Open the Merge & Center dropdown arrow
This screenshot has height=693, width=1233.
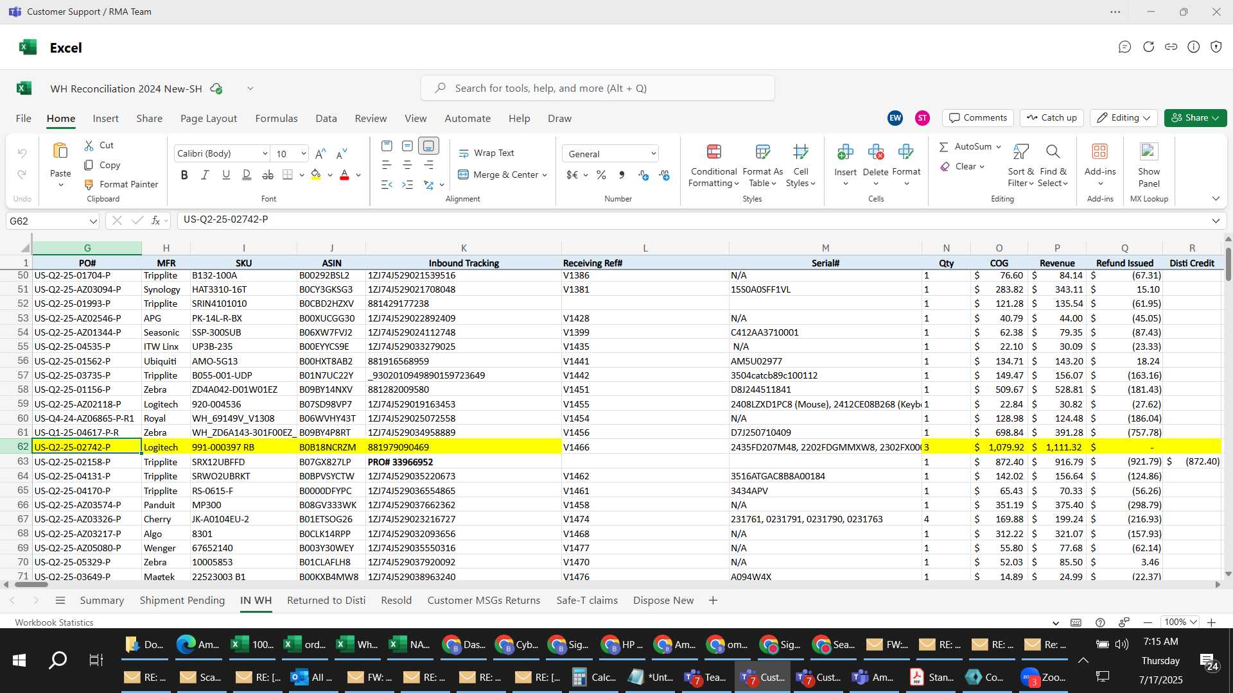[545, 175]
